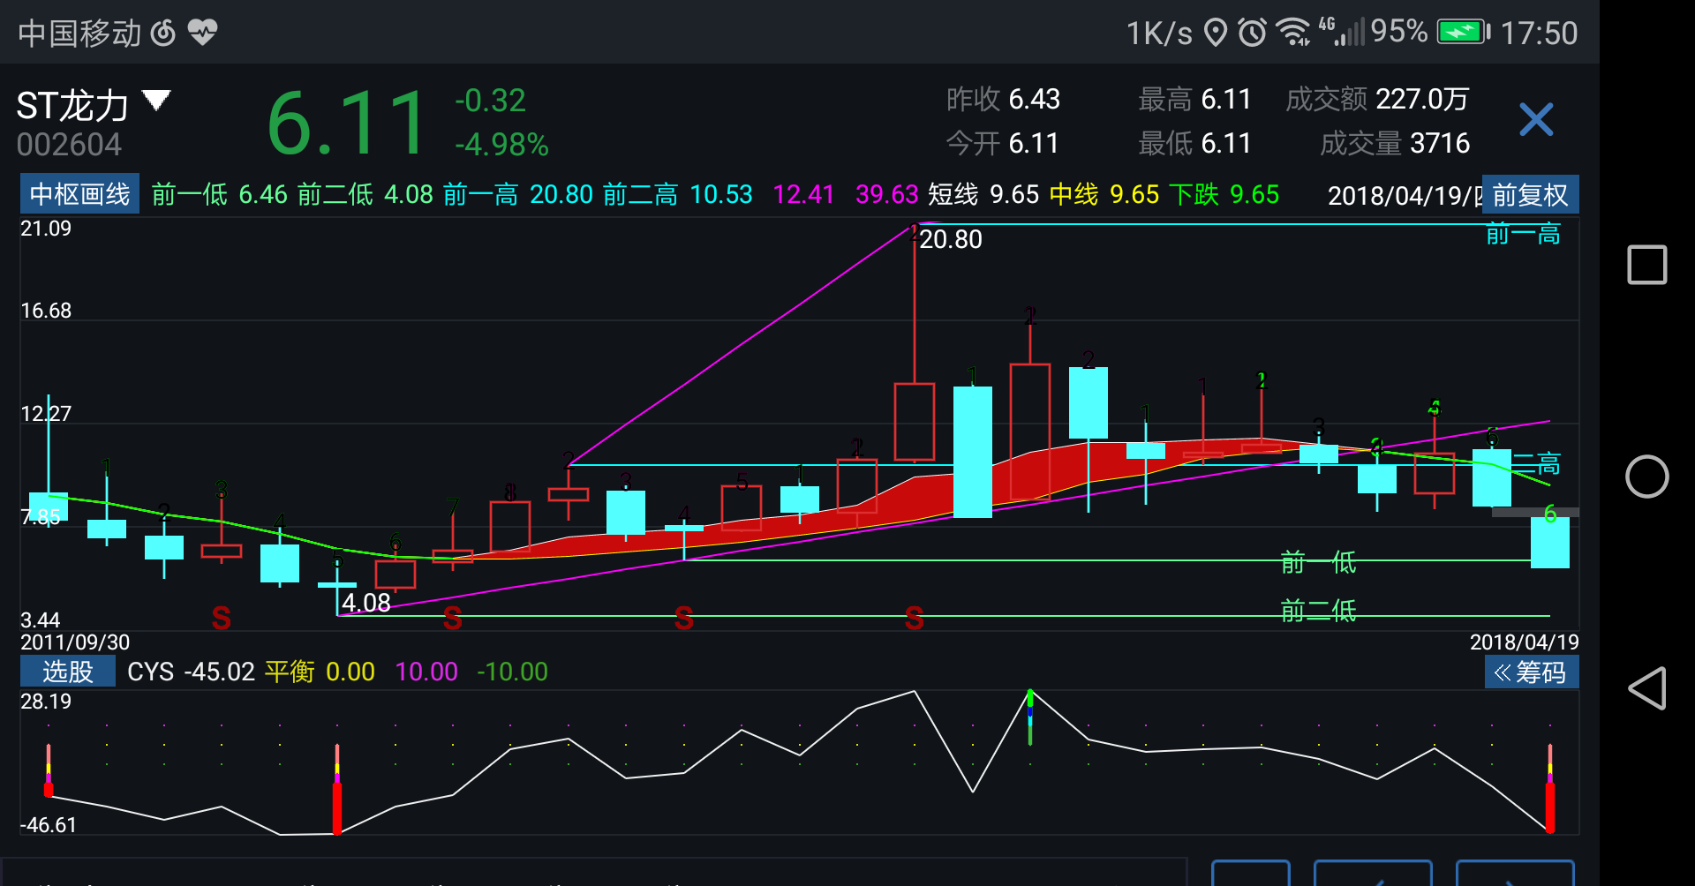
Task: Tap the 选股 stock picker button
Action: point(68,672)
